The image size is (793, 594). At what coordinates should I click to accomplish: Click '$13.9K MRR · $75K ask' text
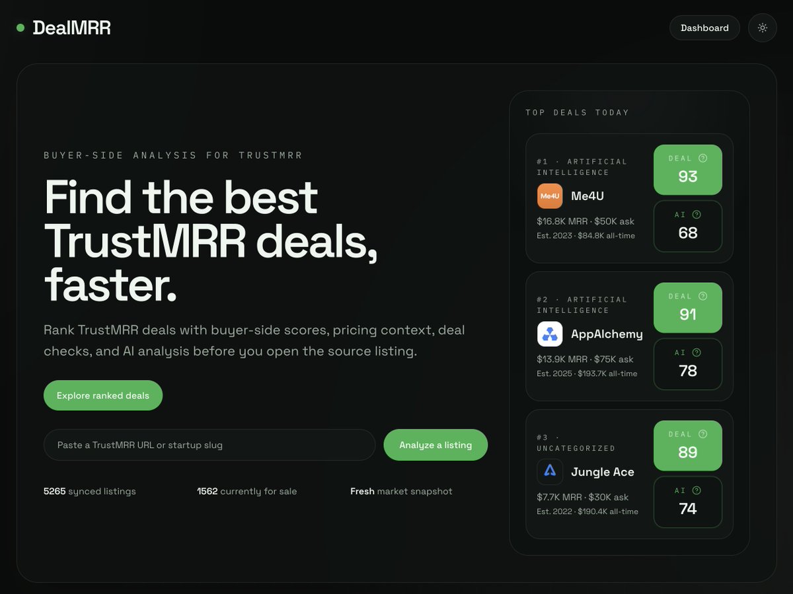pyautogui.click(x=585, y=359)
